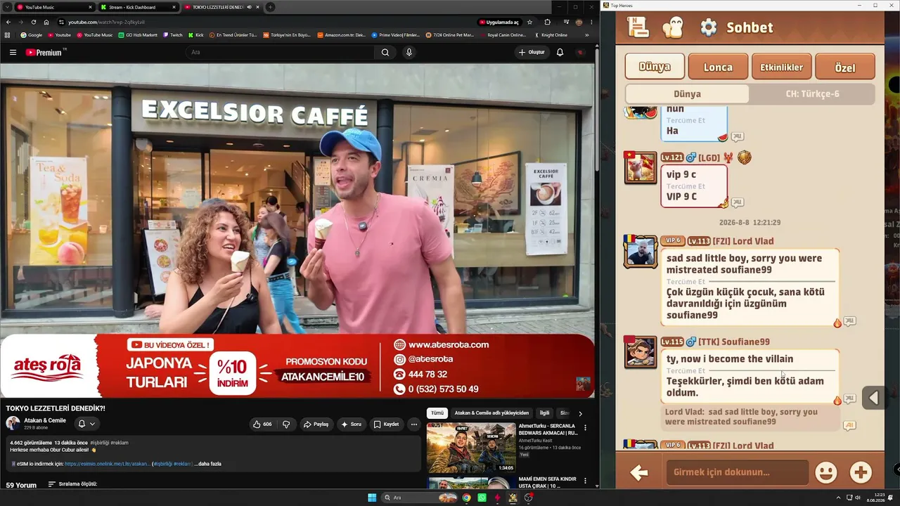Screen dimensions: 900x506
Task: Start voice search with microphone icon
Action: (409, 52)
